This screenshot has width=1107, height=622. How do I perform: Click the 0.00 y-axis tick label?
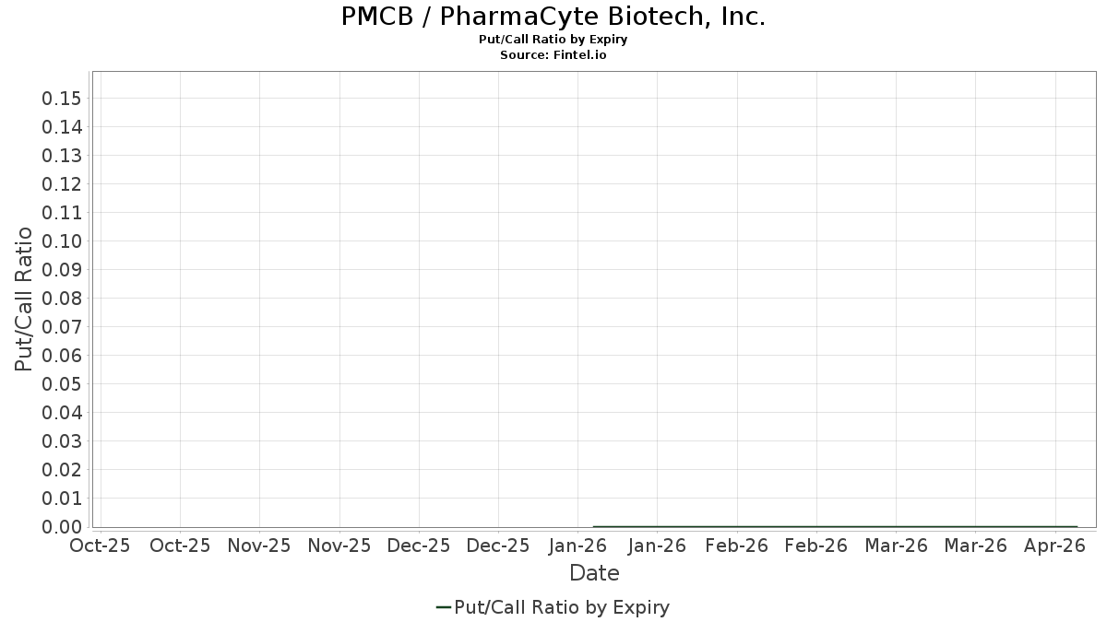pyautogui.click(x=62, y=527)
